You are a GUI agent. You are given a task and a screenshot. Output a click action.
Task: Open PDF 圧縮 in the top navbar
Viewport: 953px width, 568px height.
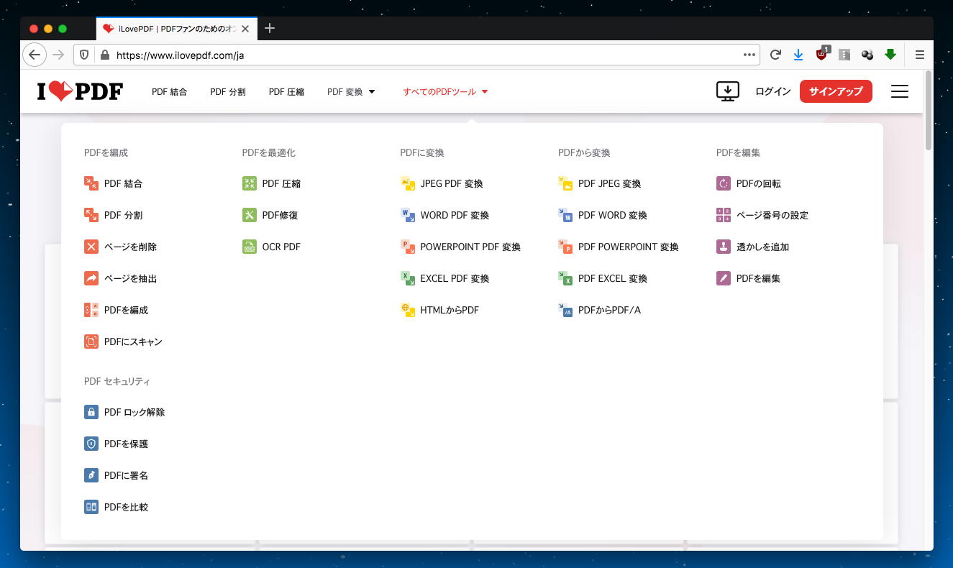[x=286, y=92]
